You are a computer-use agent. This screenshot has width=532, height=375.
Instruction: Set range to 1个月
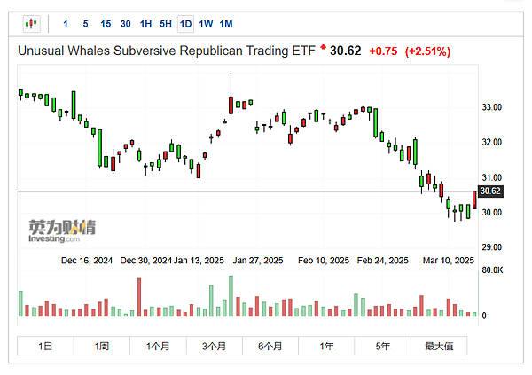(158, 346)
